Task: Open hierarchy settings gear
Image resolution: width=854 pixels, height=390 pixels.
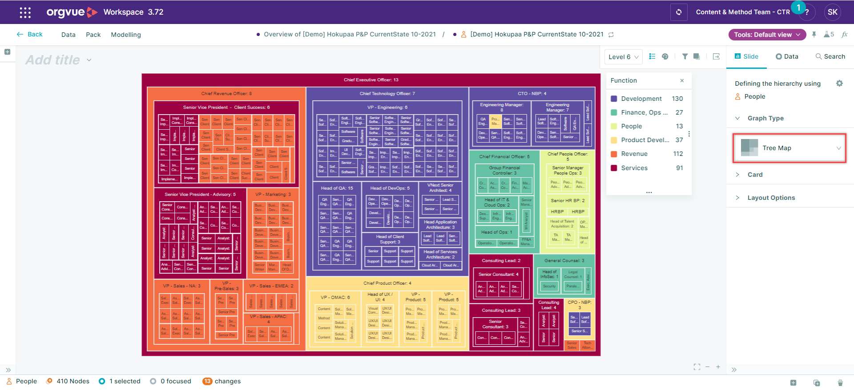Action: coord(839,83)
